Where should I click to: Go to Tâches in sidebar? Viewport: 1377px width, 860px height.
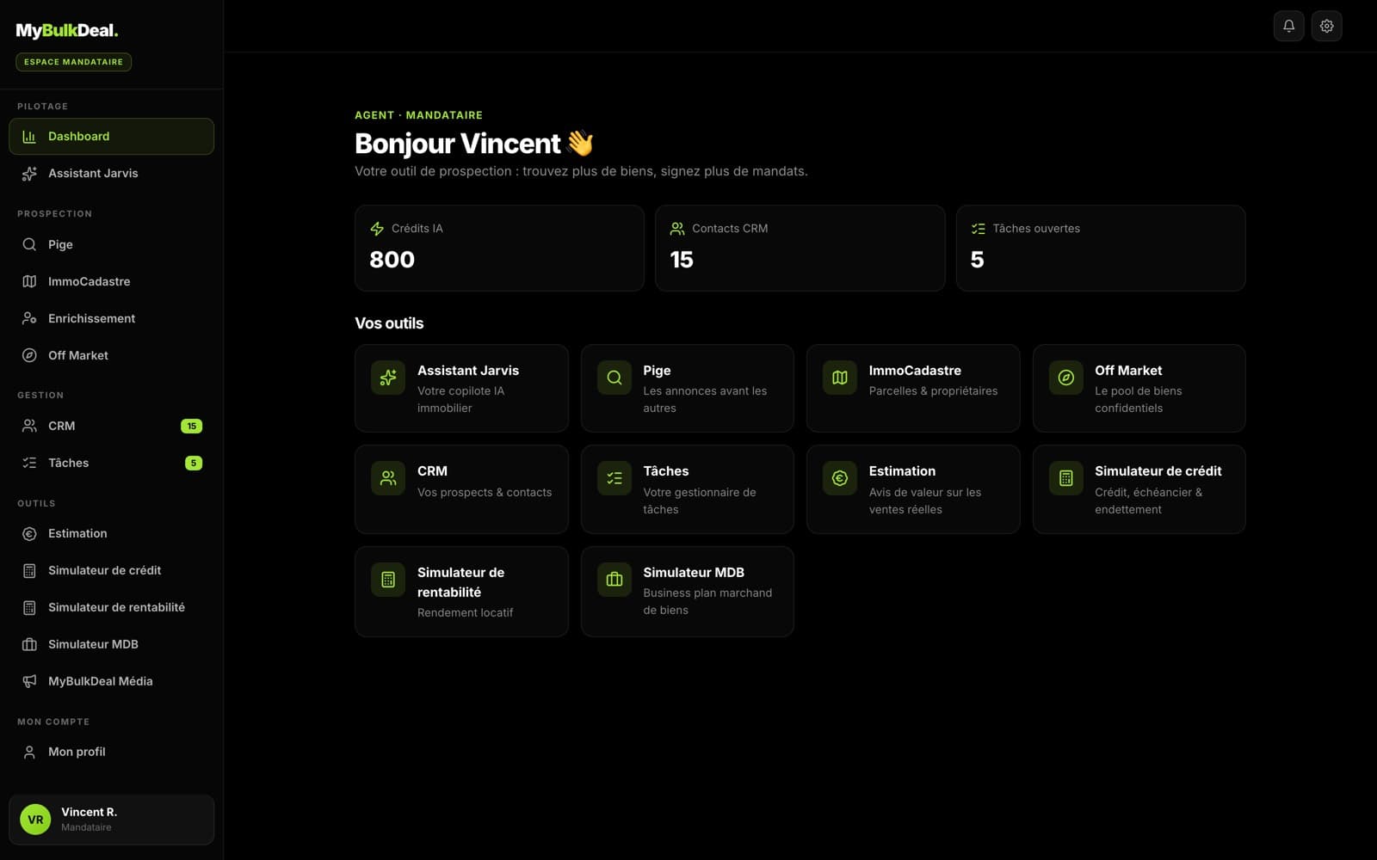click(111, 463)
